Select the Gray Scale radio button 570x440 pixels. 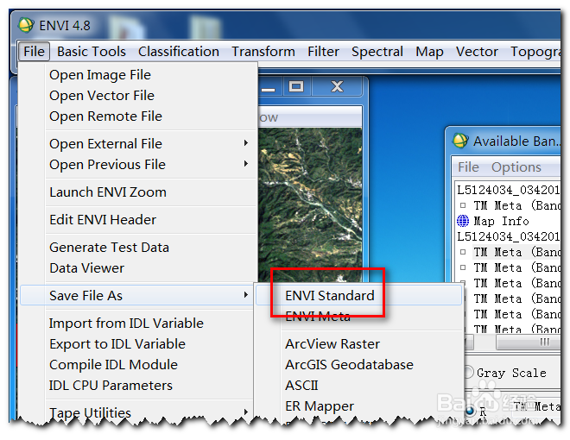pyautogui.click(x=469, y=373)
